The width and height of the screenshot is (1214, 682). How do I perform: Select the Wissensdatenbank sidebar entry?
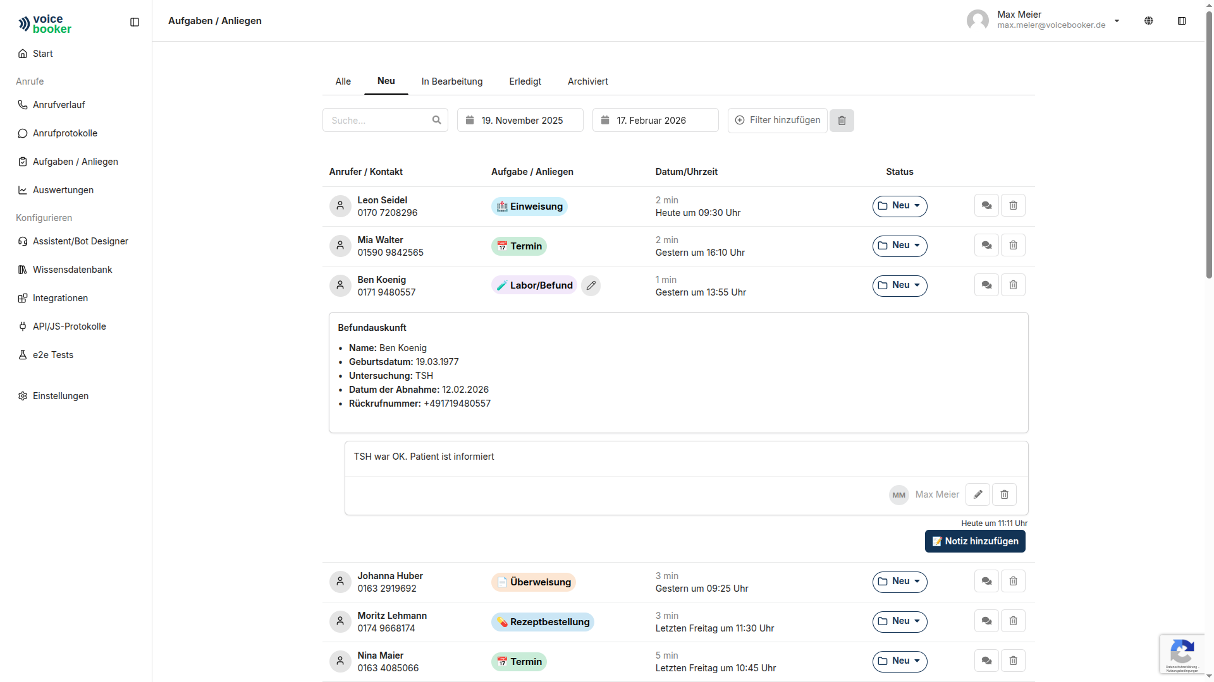coord(72,270)
